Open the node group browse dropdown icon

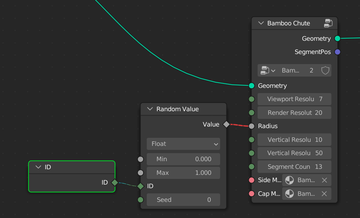(268, 71)
